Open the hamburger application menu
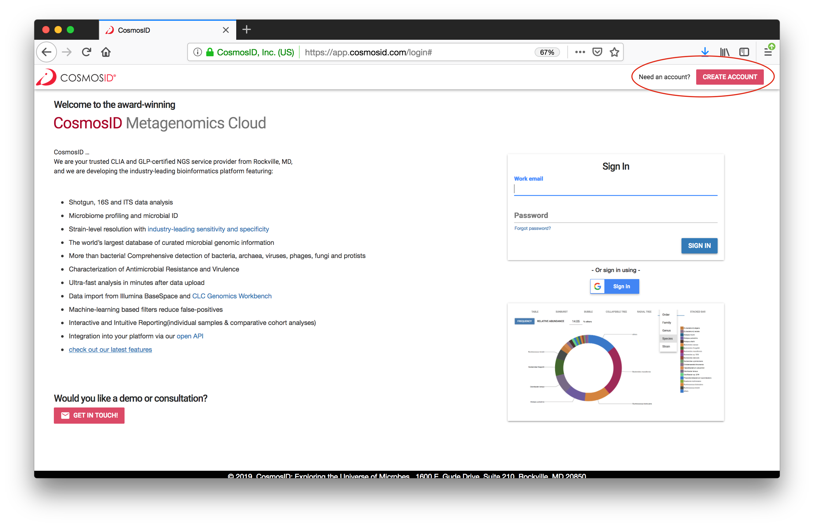 tap(768, 52)
